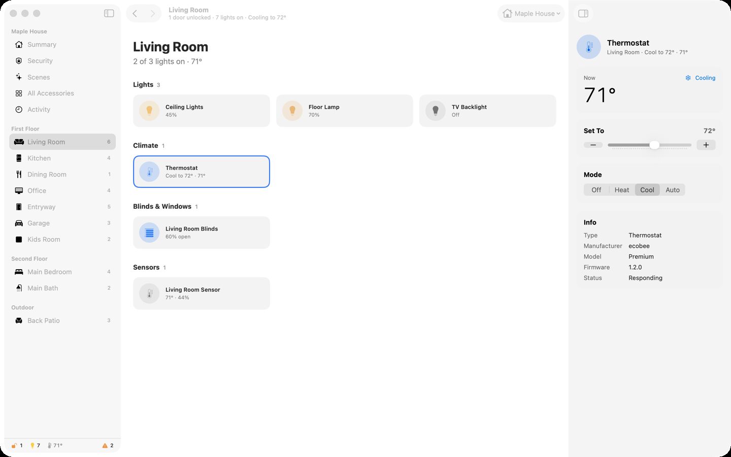Click the Thermostat tile's thermometer icon

[149, 172]
